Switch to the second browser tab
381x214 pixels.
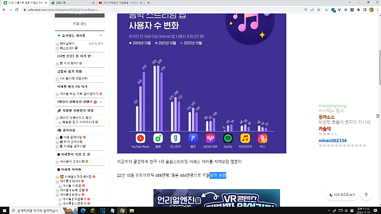73,3
